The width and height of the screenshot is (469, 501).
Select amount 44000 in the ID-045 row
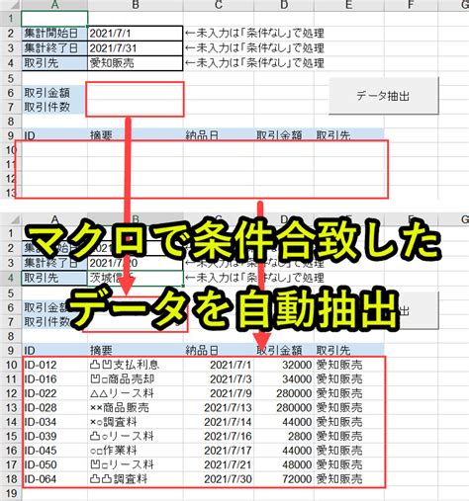click(x=284, y=451)
